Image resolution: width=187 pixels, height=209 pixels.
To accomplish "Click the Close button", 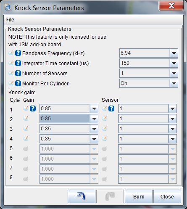I will [x=167, y=196].
